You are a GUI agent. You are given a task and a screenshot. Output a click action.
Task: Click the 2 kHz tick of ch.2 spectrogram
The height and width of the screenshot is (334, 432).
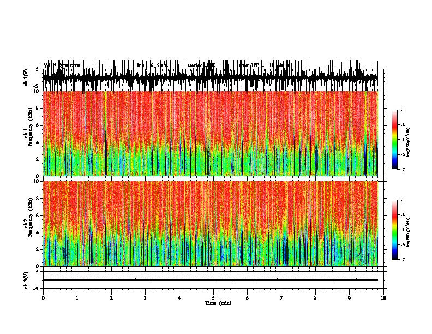tap(38, 249)
